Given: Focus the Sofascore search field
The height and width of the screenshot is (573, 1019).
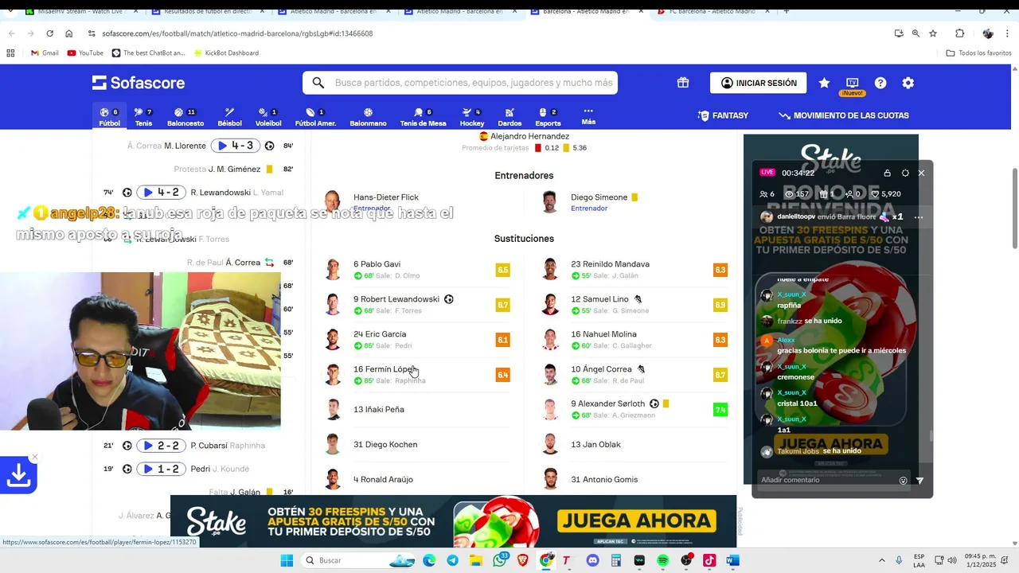Looking at the screenshot, I should [460, 83].
